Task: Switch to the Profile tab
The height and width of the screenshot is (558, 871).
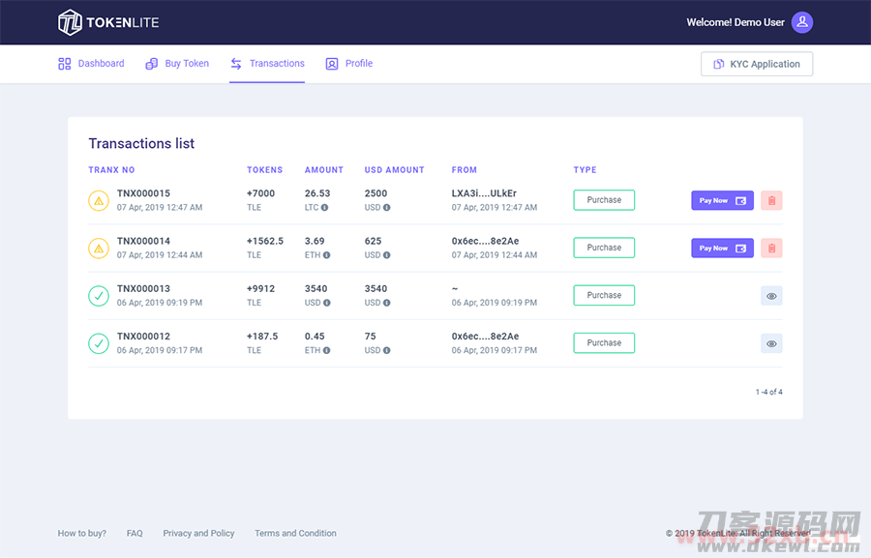Action: pyautogui.click(x=349, y=64)
